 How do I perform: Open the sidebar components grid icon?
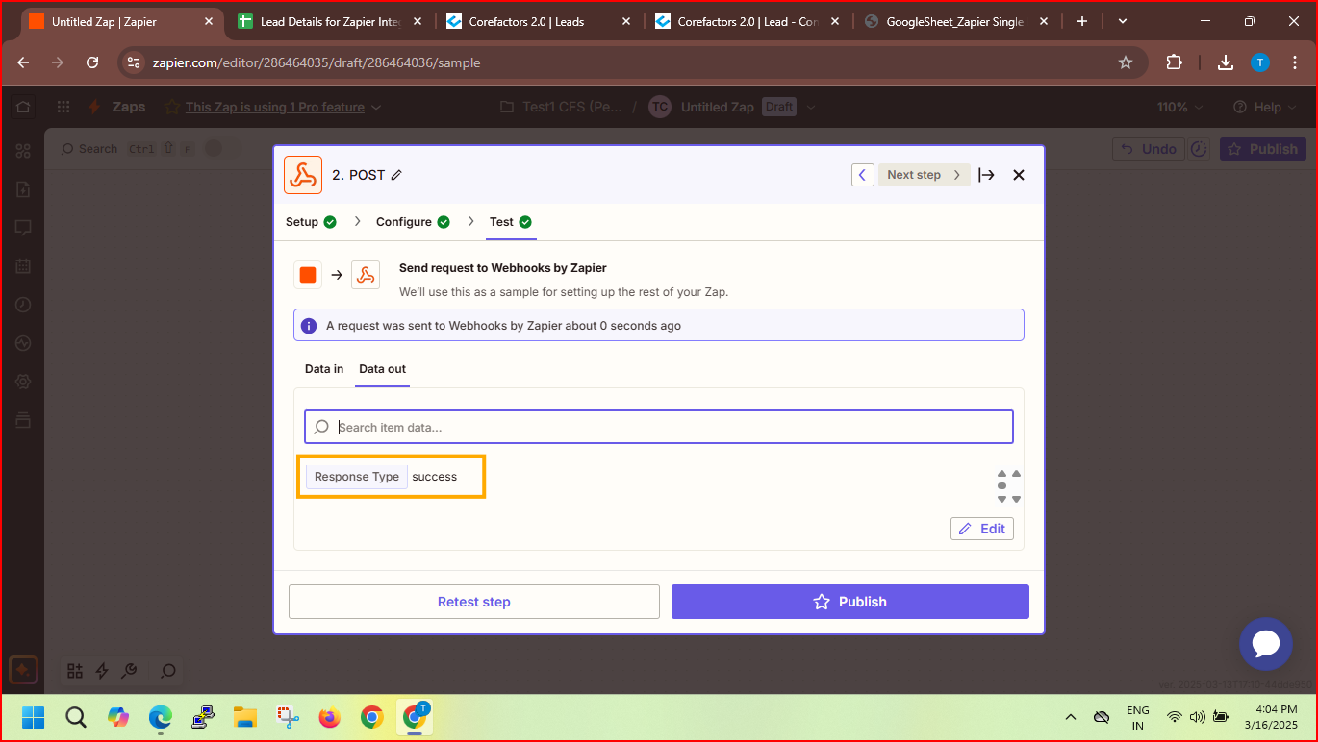click(x=23, y=151)
